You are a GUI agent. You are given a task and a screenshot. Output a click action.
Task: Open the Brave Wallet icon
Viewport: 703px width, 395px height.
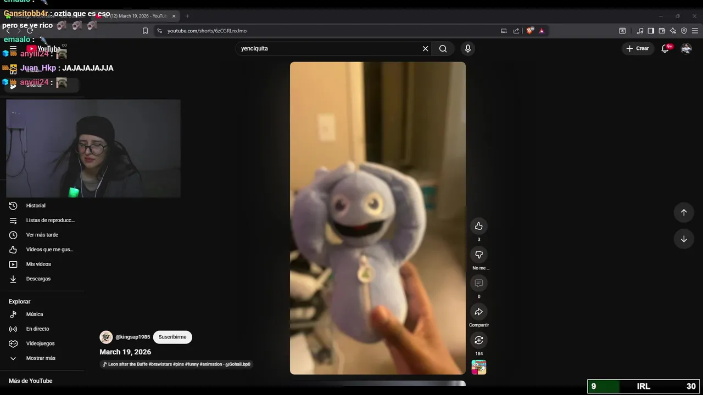click(662, 31)
